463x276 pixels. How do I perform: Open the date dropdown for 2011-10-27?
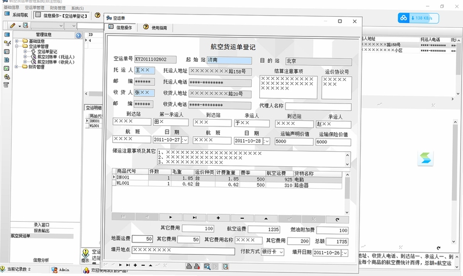click(x=185, y=140)
